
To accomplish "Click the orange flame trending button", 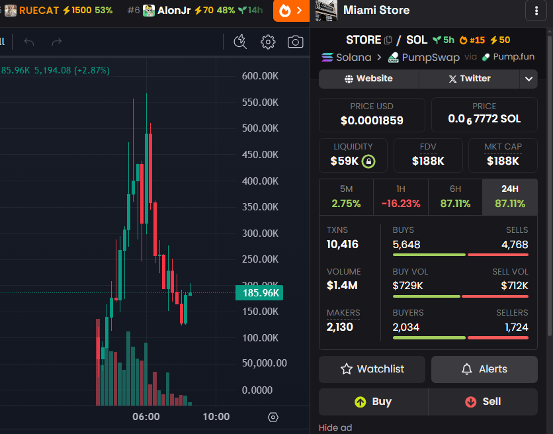I will tap(291, 11).
